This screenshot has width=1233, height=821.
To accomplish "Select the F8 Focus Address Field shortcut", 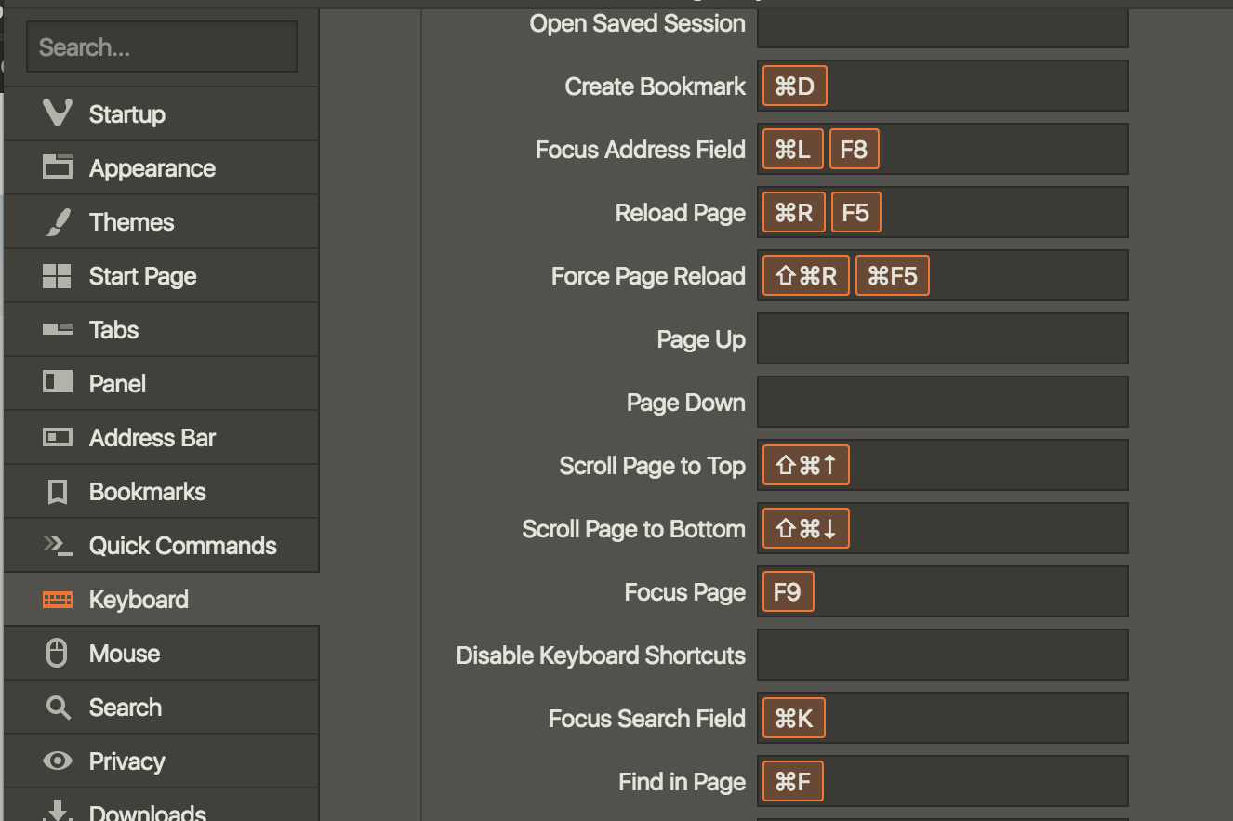I will point(854,150).
